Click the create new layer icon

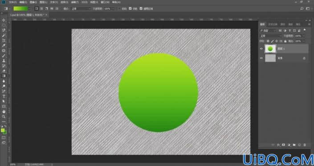point(300,145)
